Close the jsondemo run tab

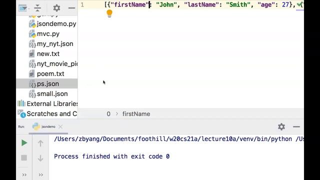[x=60, y=126]
